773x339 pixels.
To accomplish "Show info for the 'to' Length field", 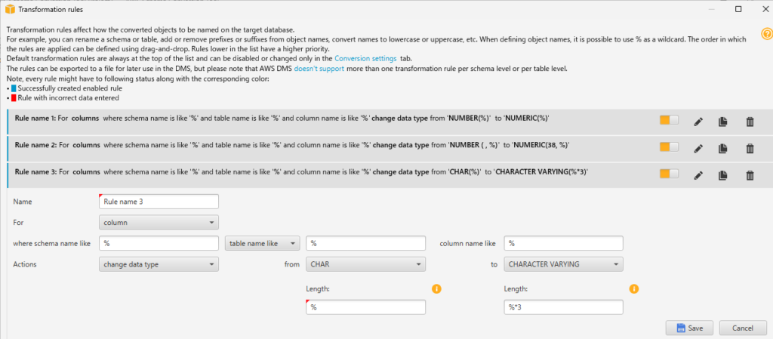I will pos(634,288).
